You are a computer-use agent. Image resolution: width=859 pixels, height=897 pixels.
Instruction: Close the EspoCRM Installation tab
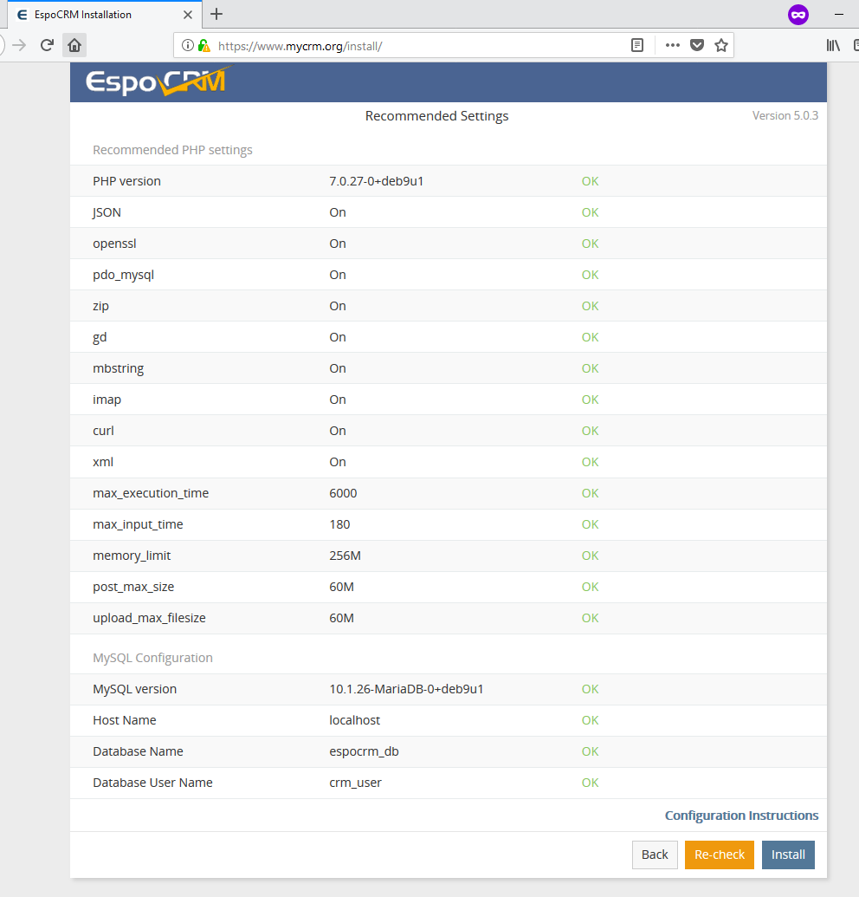[x=187, y=15]
